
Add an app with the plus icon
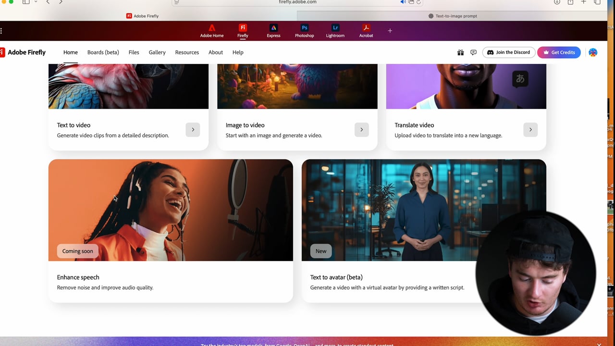tap(390, 31)
